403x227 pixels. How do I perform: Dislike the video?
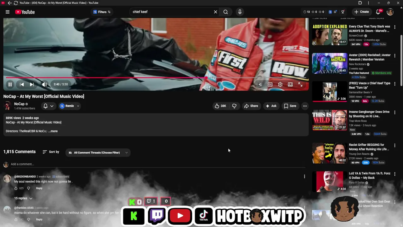[x=234, y=106]
